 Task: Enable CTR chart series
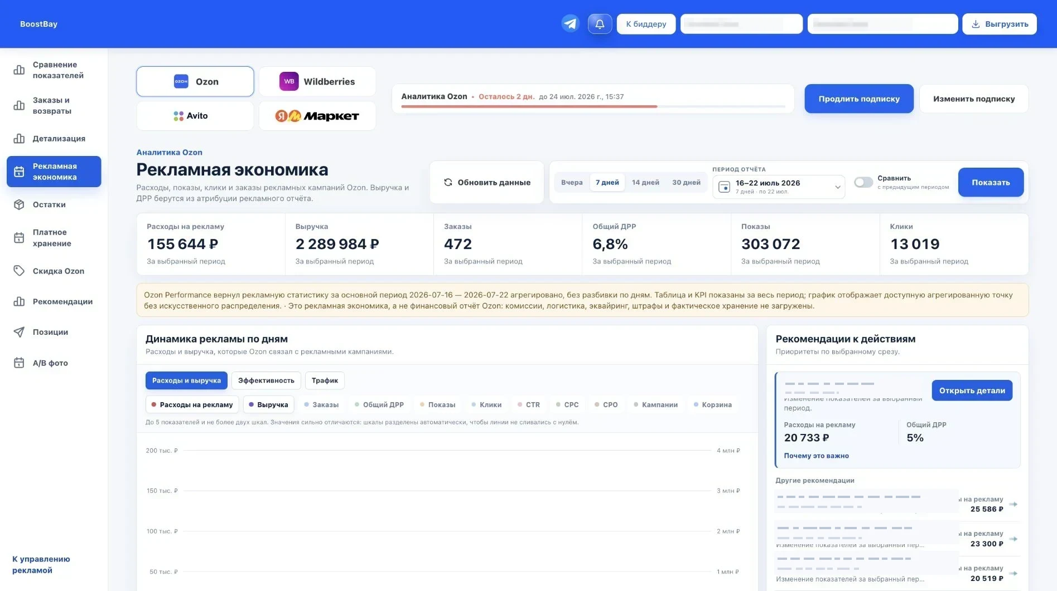[529, 404]
